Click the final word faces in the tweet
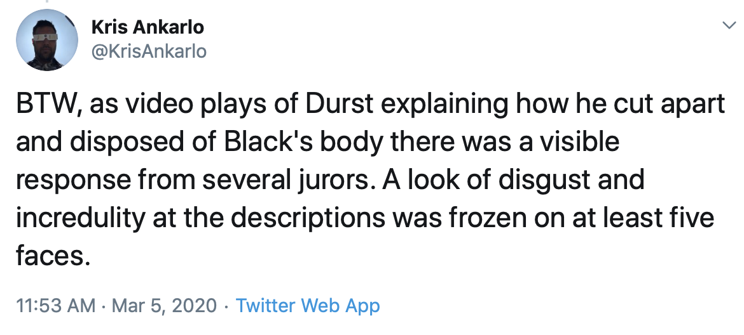 (53, 256)
